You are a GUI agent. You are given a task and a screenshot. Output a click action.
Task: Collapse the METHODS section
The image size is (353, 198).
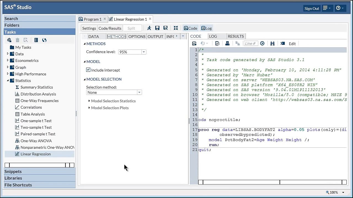85,44
